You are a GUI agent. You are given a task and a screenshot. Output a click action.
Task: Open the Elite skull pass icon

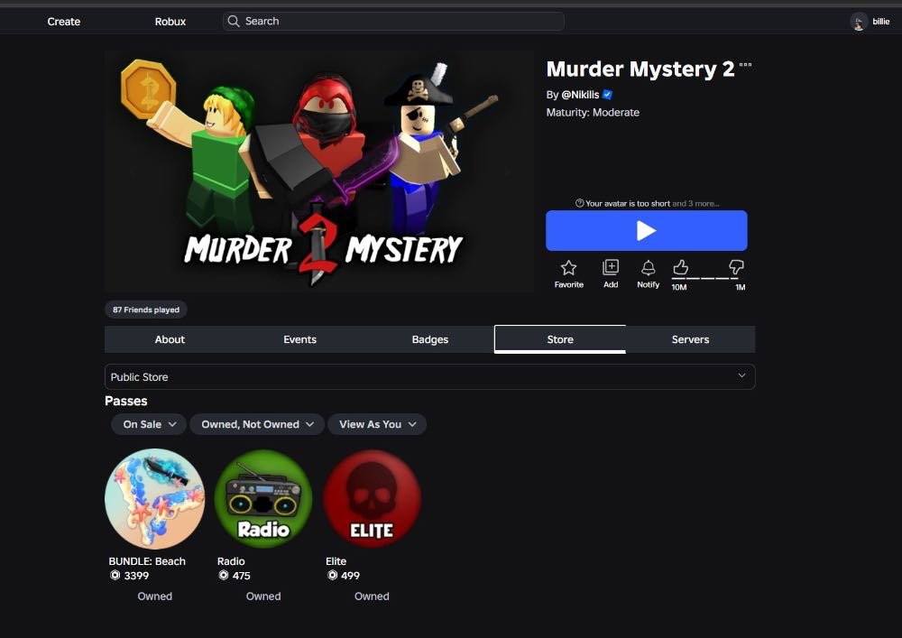372,499
